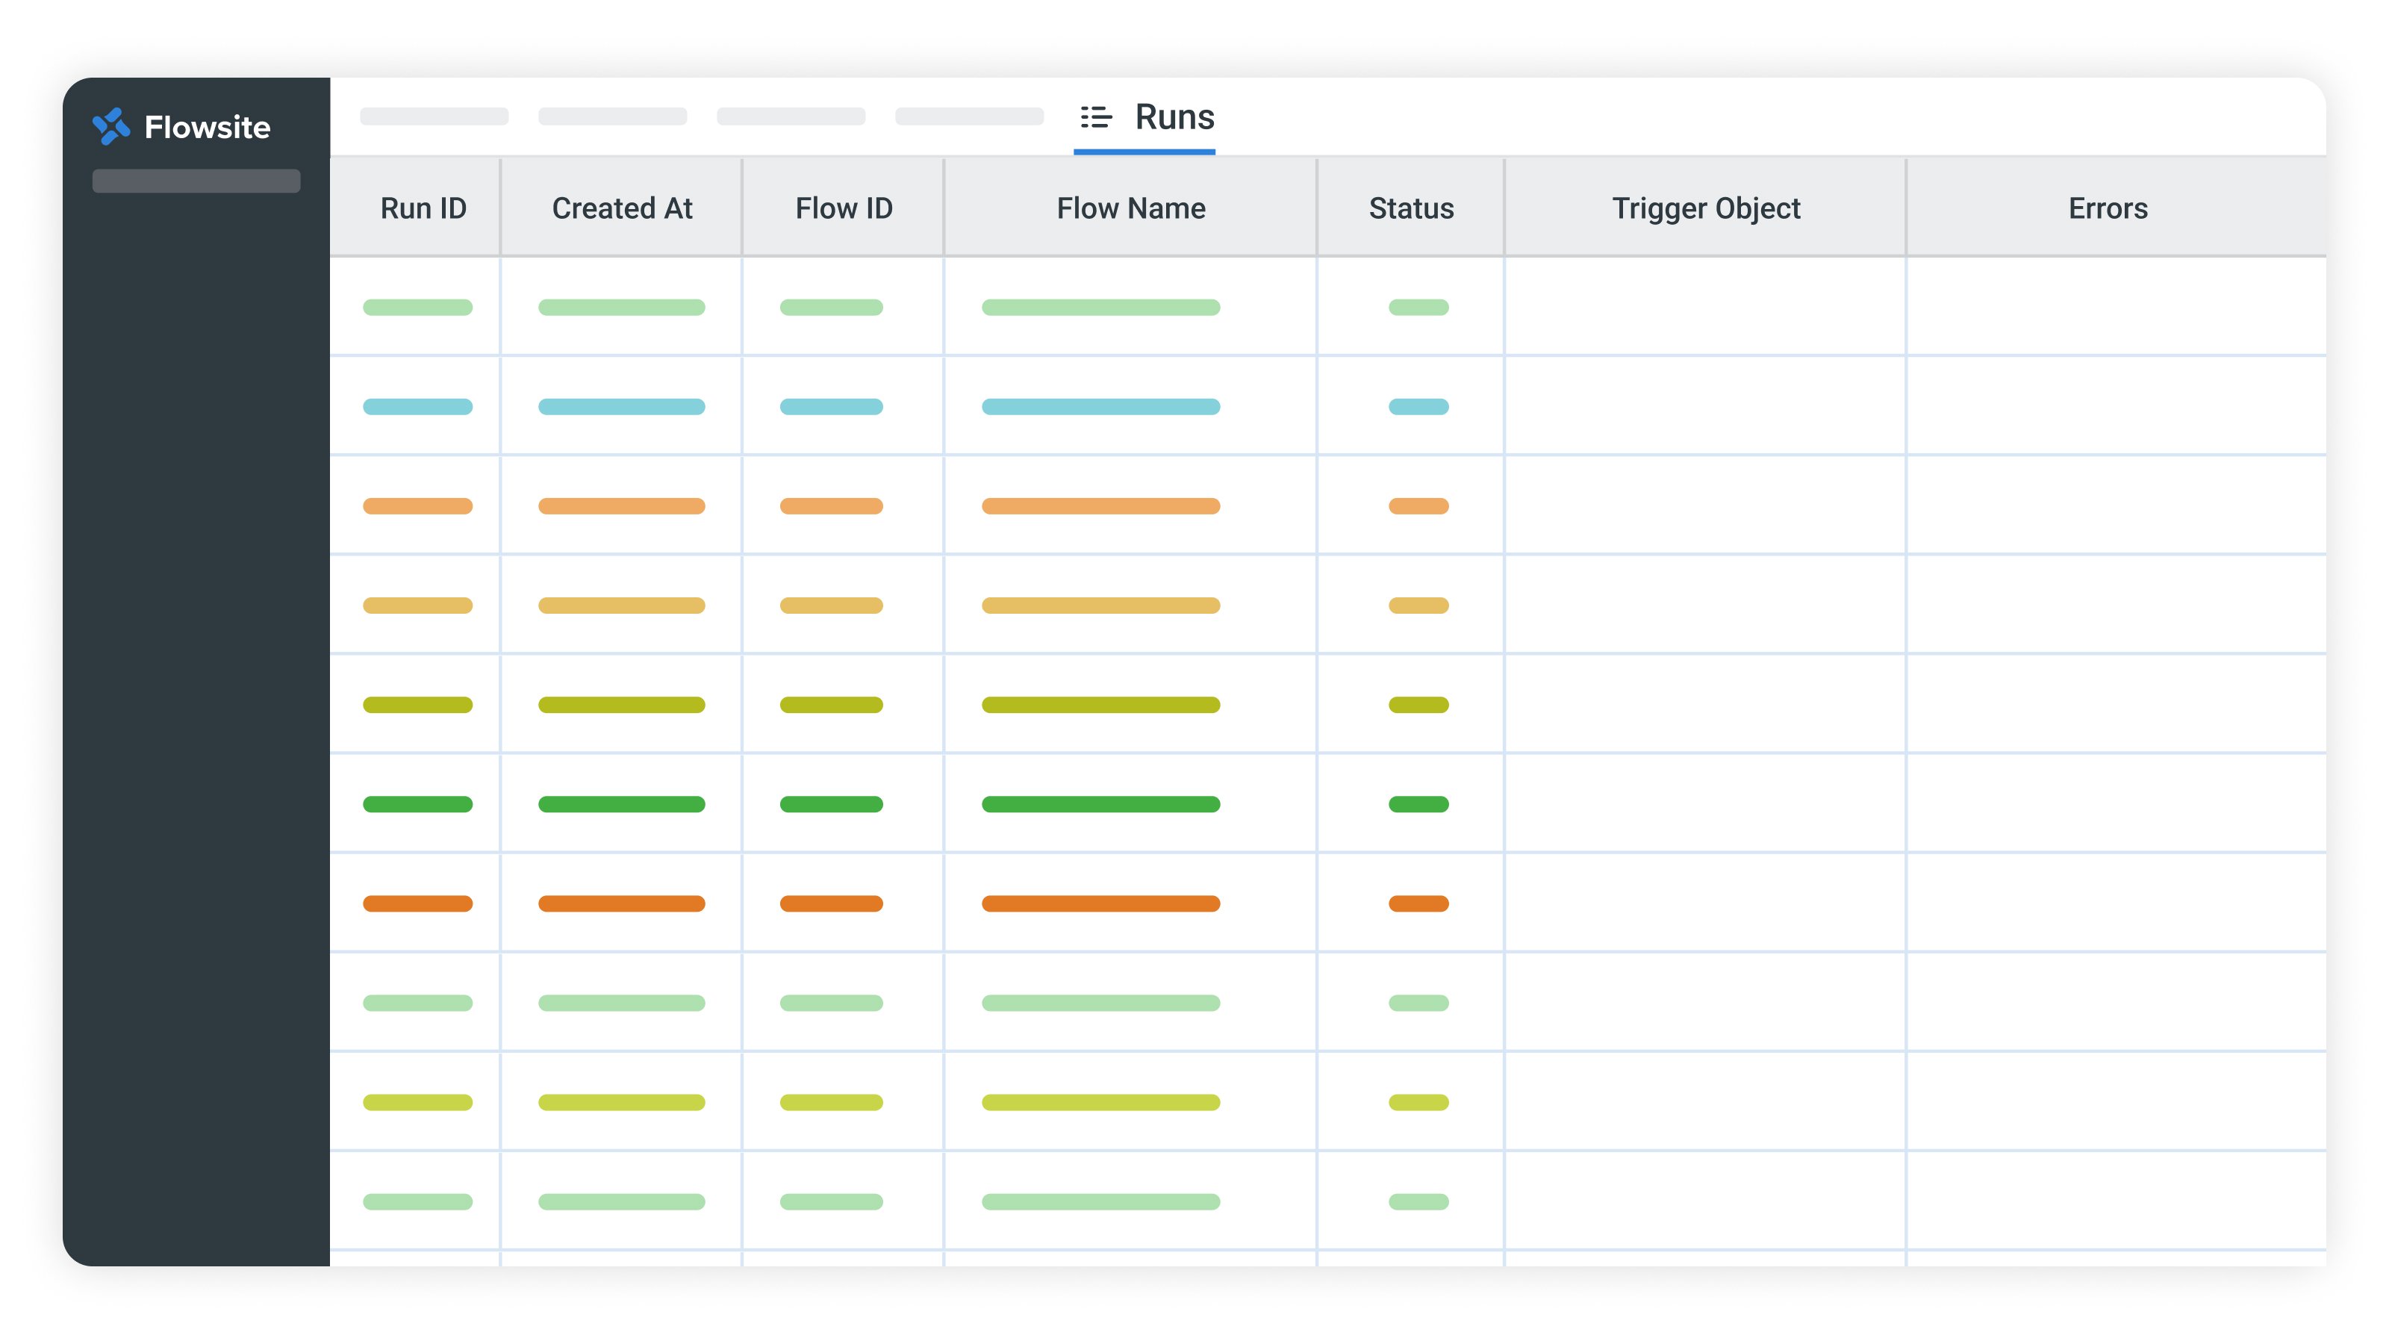2389x1344 pixels.
Task: Click the light blue status pill
Action: [1418, 406]
